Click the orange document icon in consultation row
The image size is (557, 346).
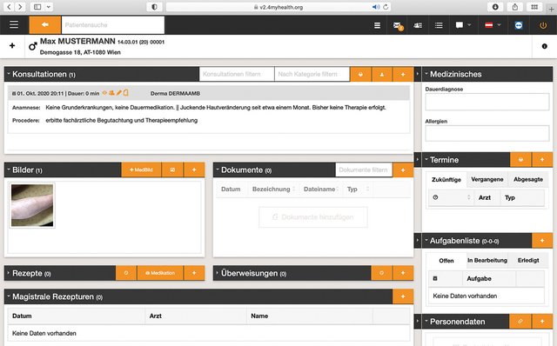[x=125, y=93]
